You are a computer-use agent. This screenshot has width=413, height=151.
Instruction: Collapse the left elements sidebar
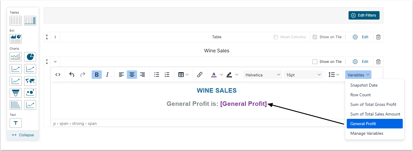(23, 135)
